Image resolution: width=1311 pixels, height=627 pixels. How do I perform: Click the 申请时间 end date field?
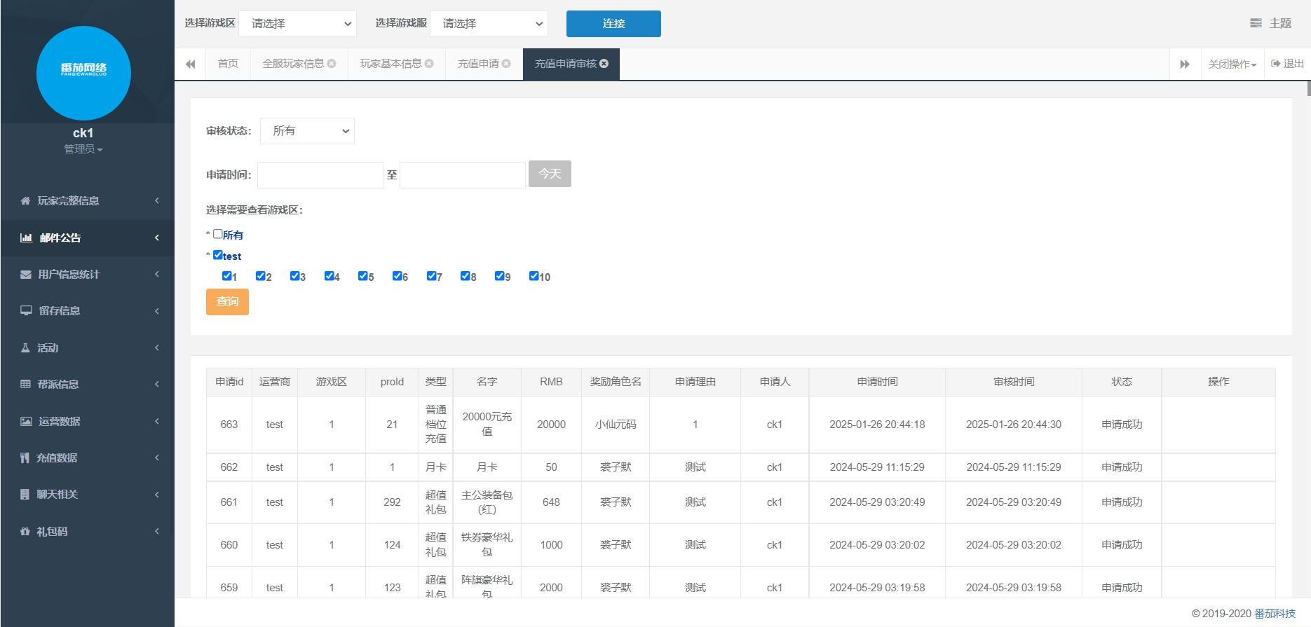[x=463, y=175]
